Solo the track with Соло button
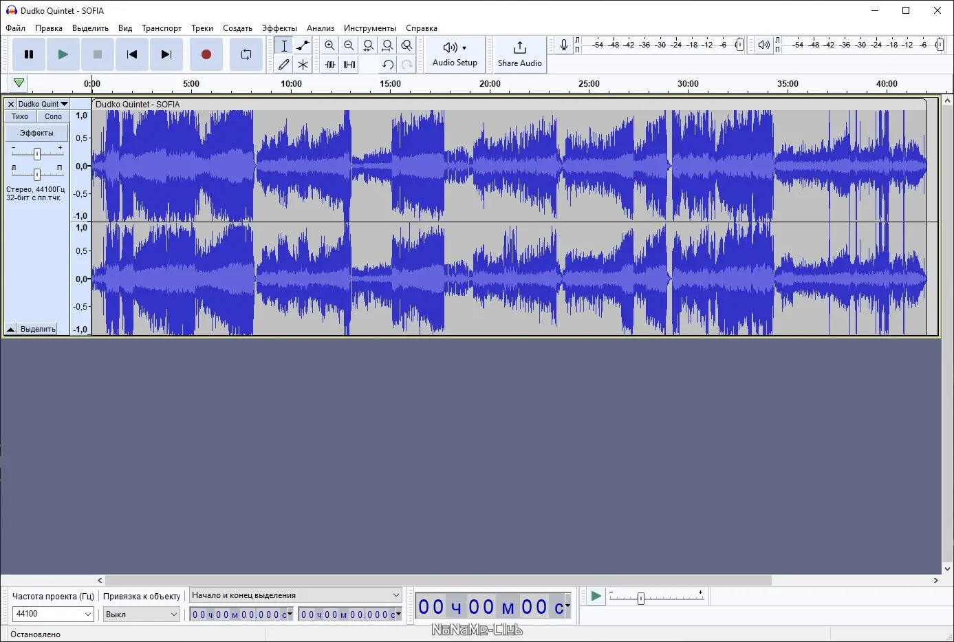 [x=52, y=116]
